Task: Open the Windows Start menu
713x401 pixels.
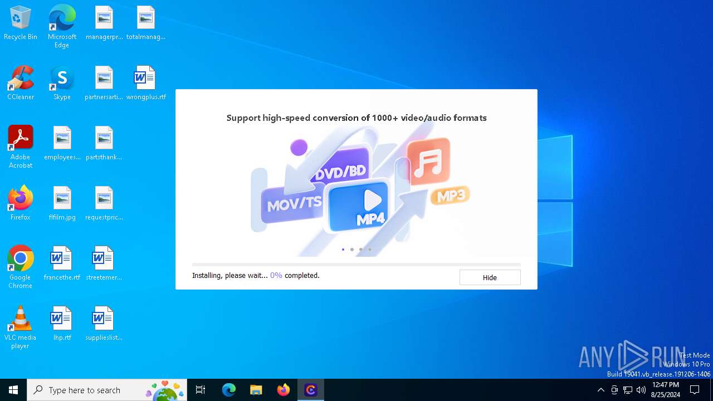Action: coord(13,390)
